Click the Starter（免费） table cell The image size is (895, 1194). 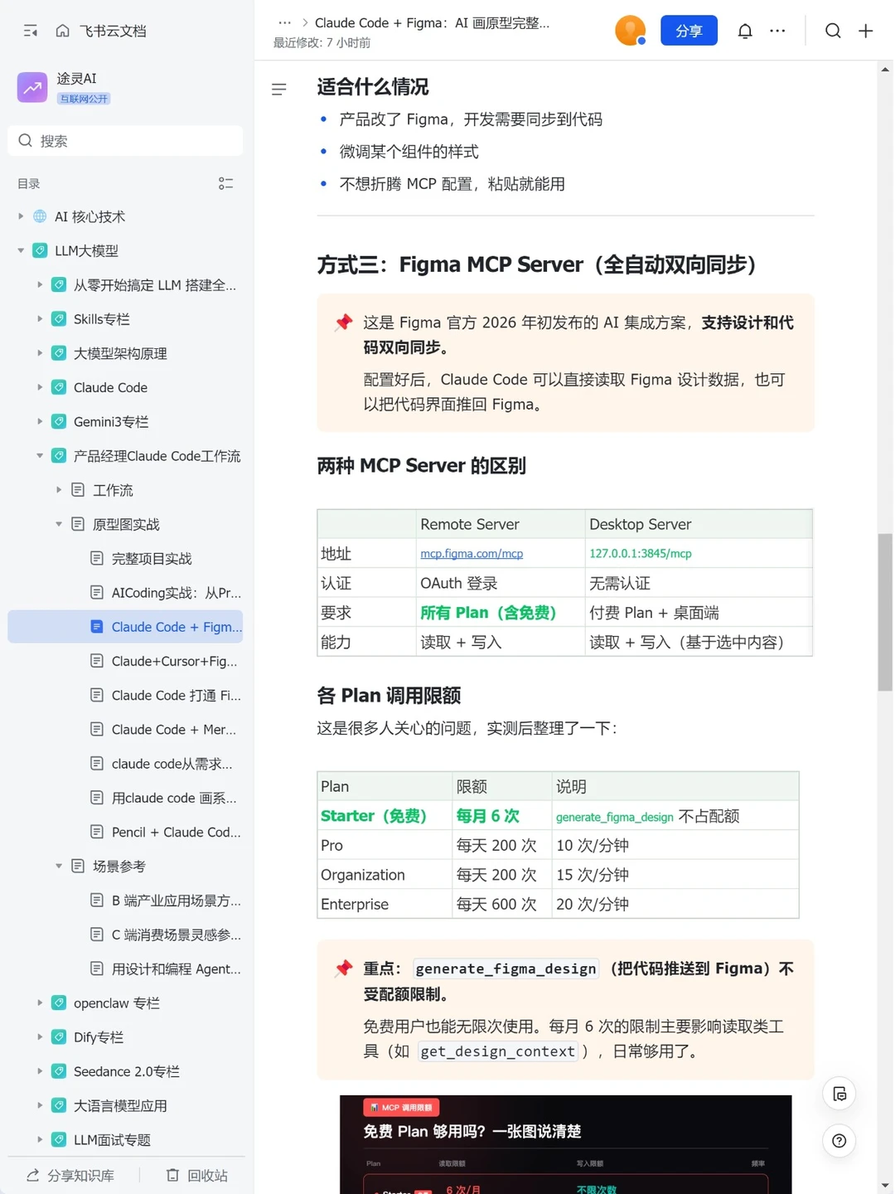(385, 816)
